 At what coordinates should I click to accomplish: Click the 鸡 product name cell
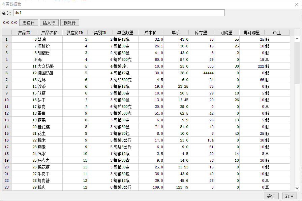[50, 59]
